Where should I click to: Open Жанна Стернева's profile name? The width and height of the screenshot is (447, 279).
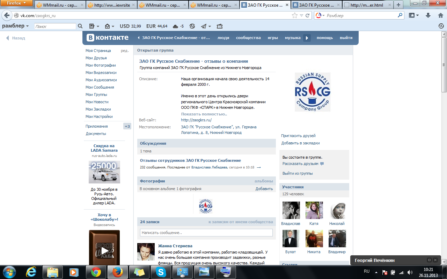tap(175, 246)
